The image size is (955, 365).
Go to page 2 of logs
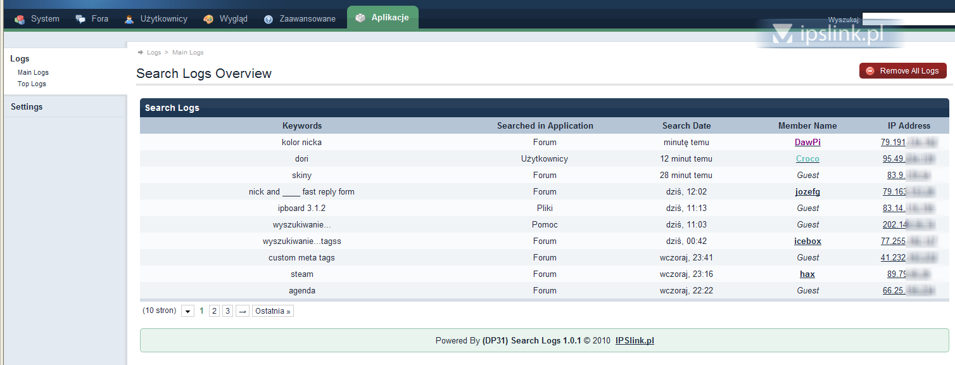pos(214,311)
